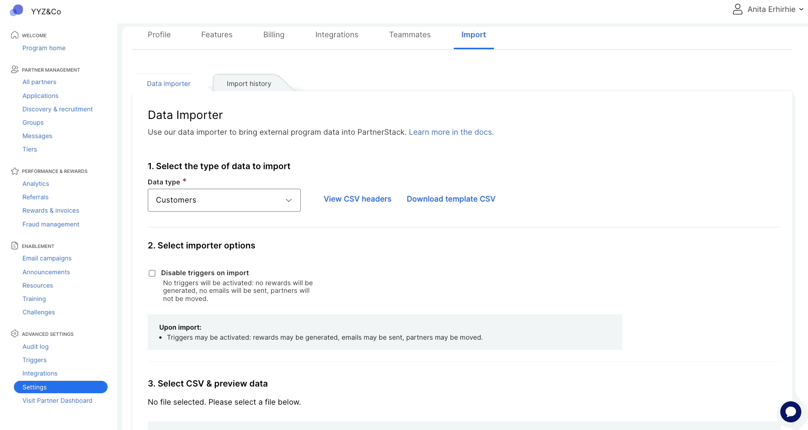Open Referrals page
808x430 pixels.
point(35,197)
